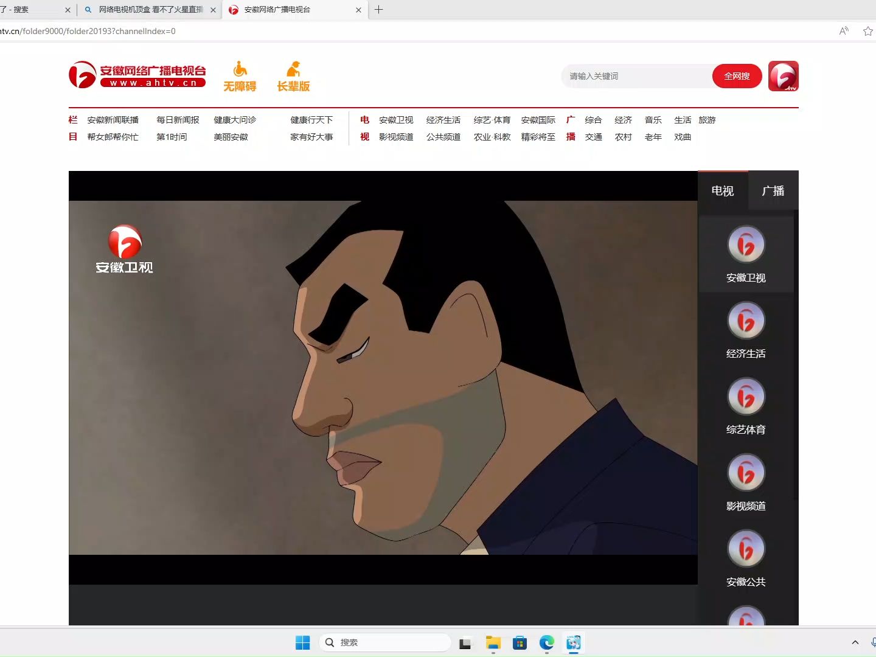Open the 安徽国际 TV channel link
876x657 pixels.
[x=538, y=120]
